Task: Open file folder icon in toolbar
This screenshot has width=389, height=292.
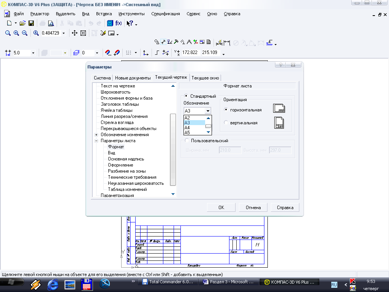Action: (22, 23)
